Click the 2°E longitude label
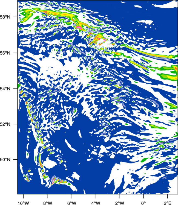 point(167,203)
